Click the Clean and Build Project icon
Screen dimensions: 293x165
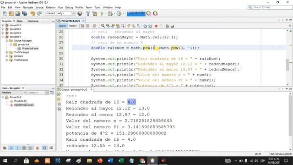[x=95, y=13]
